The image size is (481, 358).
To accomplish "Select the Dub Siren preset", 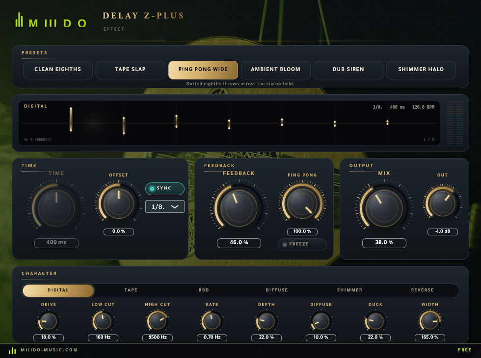I will point(348,70).
